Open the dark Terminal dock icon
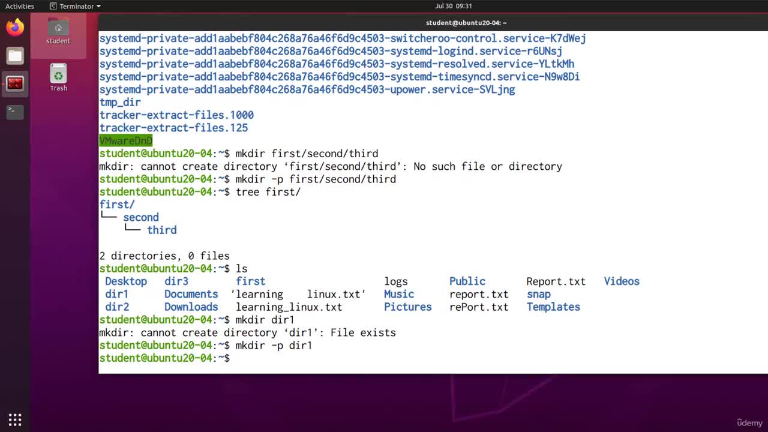The width and height of the screenshot is (768, 432). (x=15, y=112)
